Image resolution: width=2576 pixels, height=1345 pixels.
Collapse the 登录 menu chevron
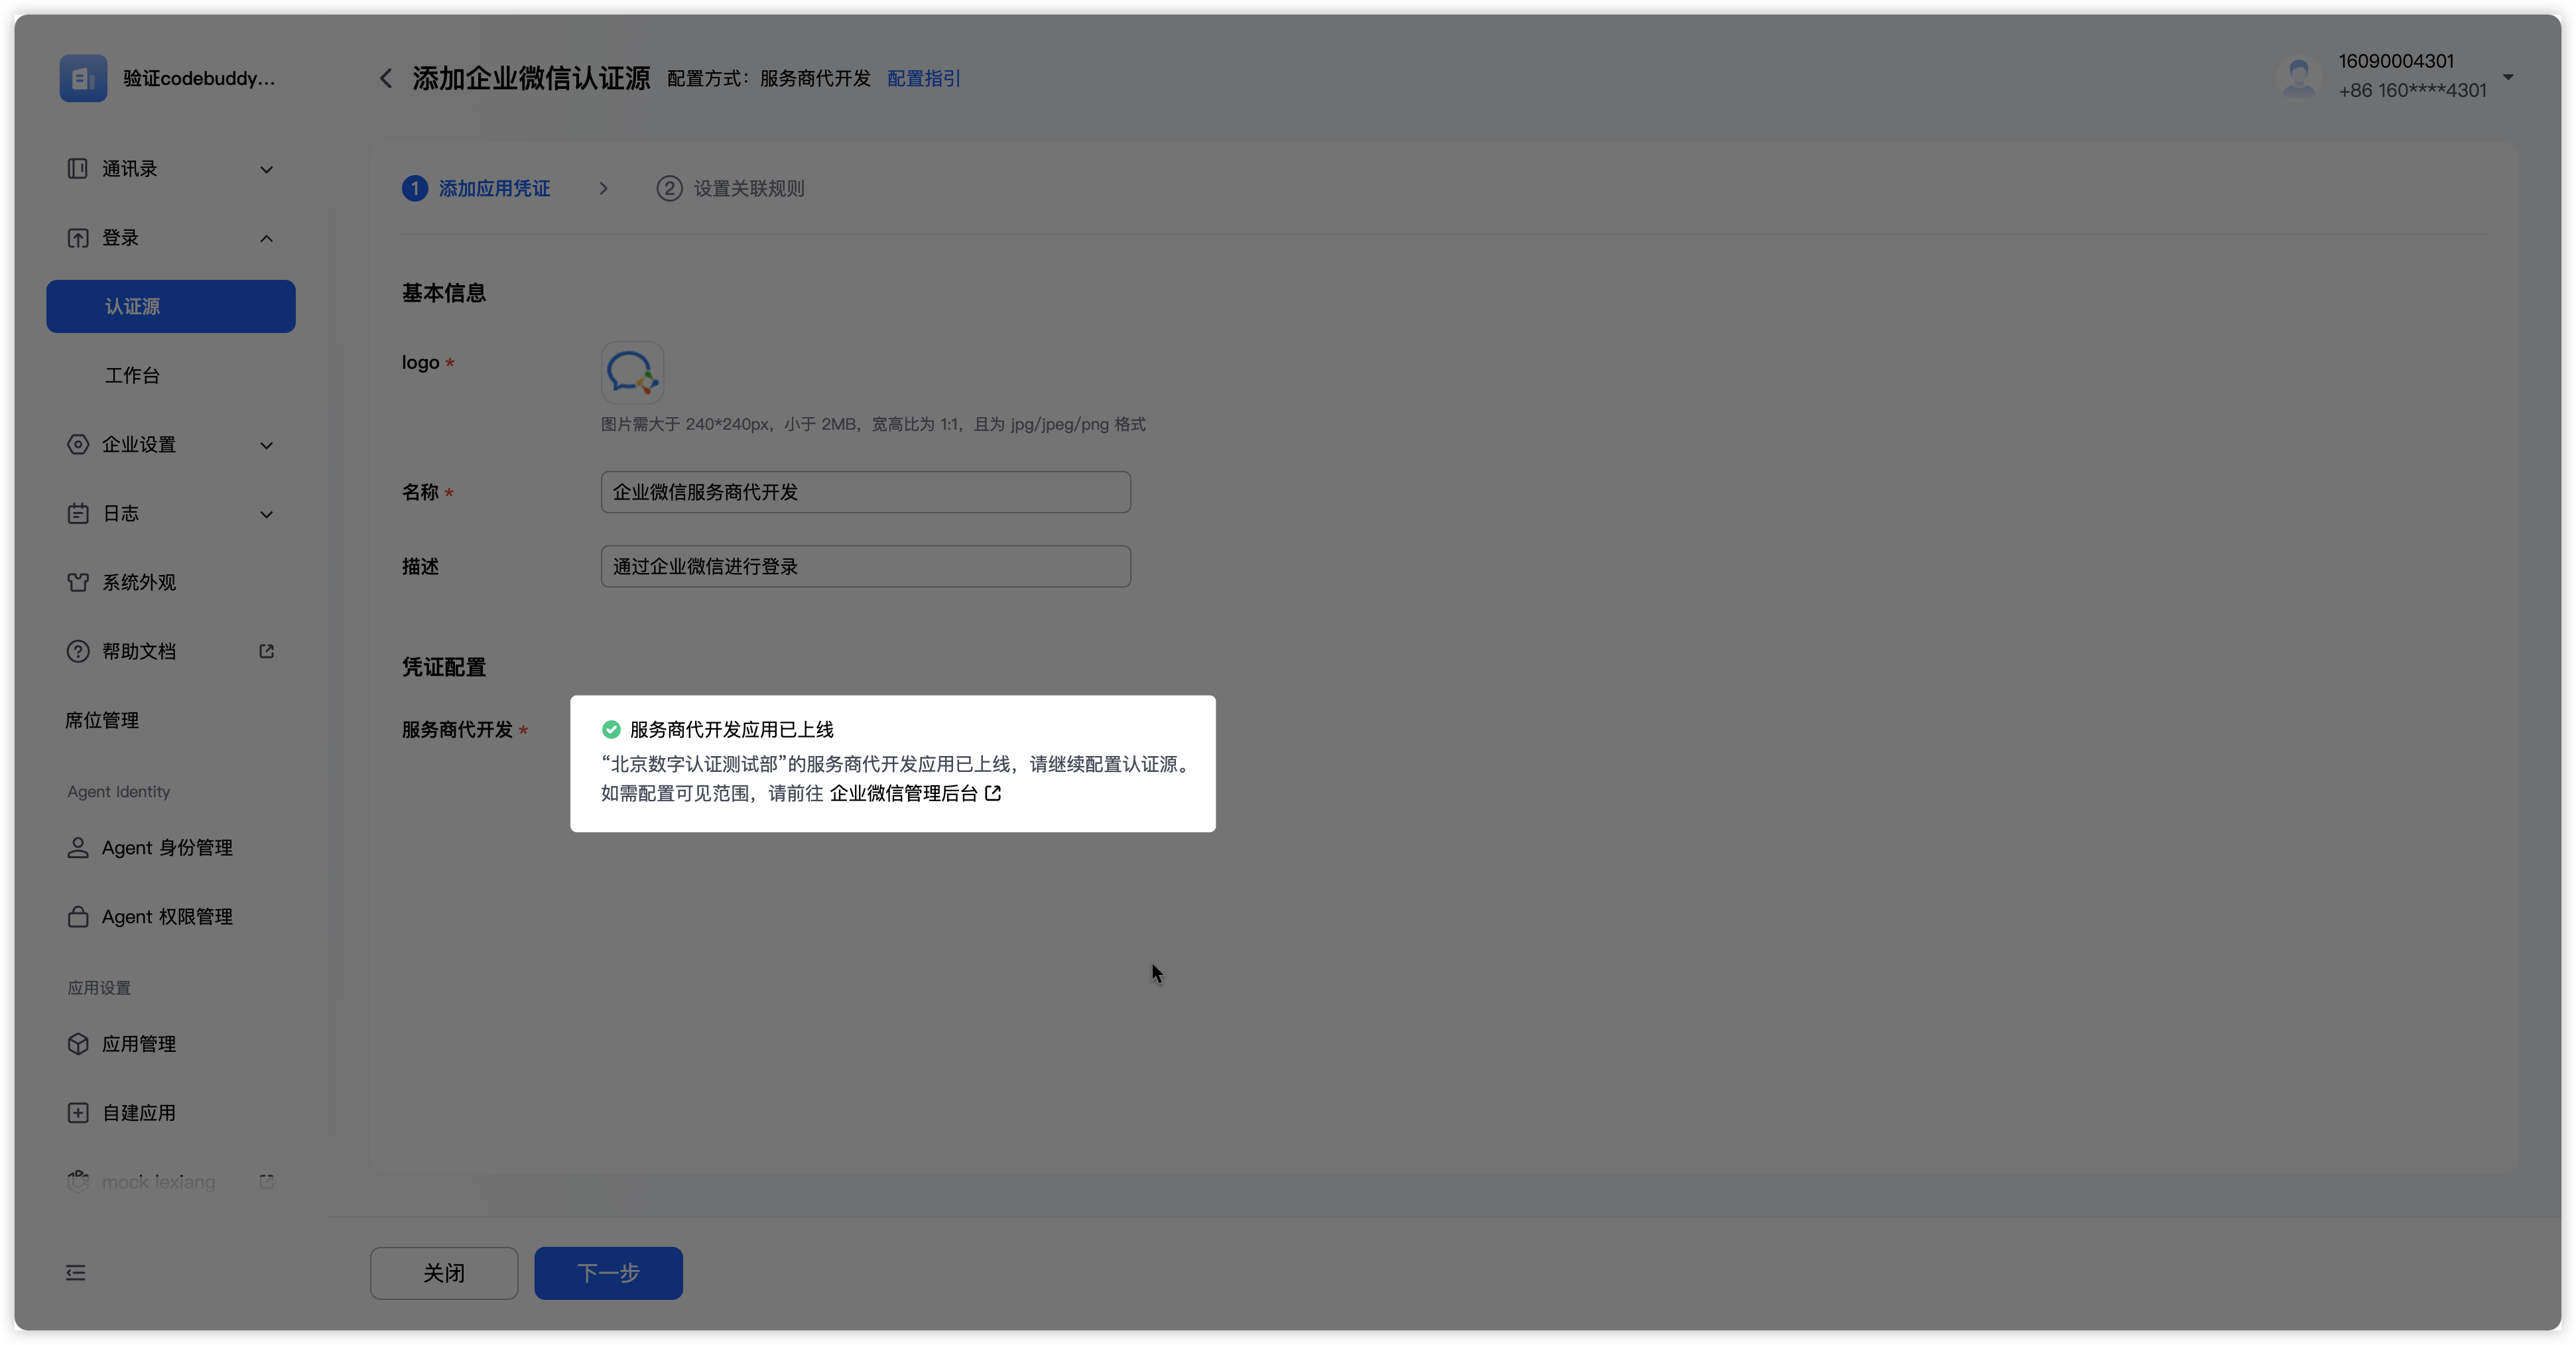[x=267, y=238]
